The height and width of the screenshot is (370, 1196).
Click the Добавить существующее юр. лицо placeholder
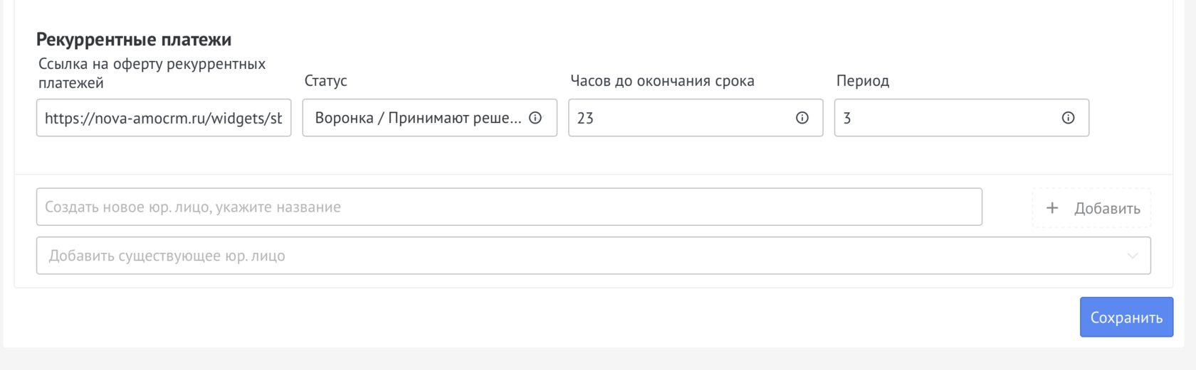pos(167,256)
